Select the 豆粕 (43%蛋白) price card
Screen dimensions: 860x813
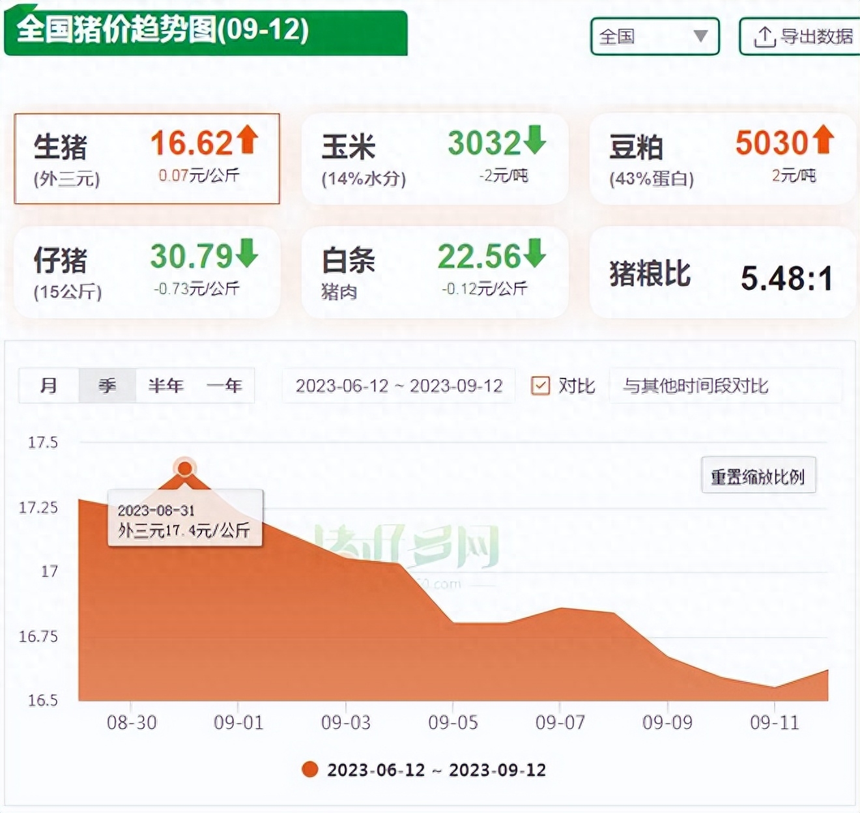coord(723,158)
